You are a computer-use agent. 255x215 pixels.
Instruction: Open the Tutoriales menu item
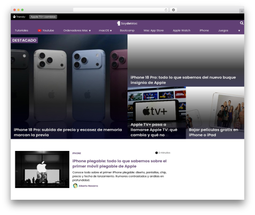coord(21,30)
